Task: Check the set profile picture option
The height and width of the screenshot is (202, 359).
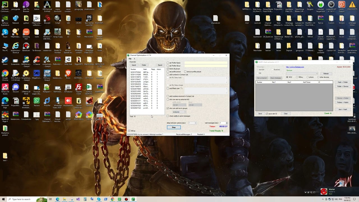Action: coord(168,72)
